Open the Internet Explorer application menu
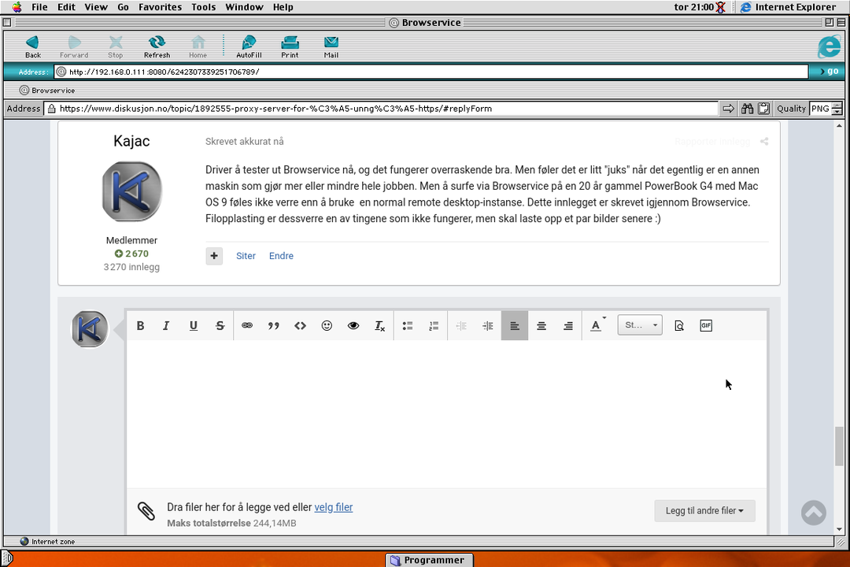The height and width of the screenshot is (567, 850). point(789,7)
